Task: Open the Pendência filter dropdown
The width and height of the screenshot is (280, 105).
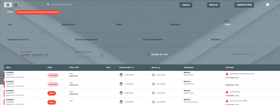Action: [244, 40]
